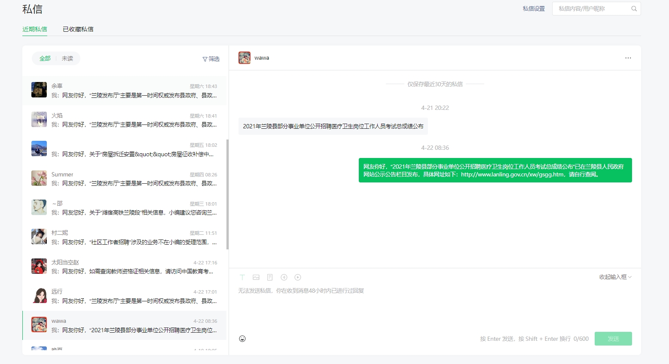Click the 0/600 character counter
This screenshot has height=364, width=669.
click(x=581, y=339)
